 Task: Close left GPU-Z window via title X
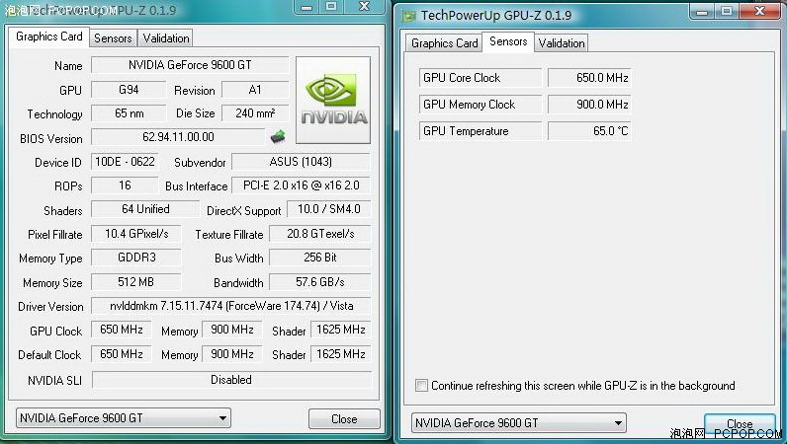pyautogui.click(x=365, y=7)
